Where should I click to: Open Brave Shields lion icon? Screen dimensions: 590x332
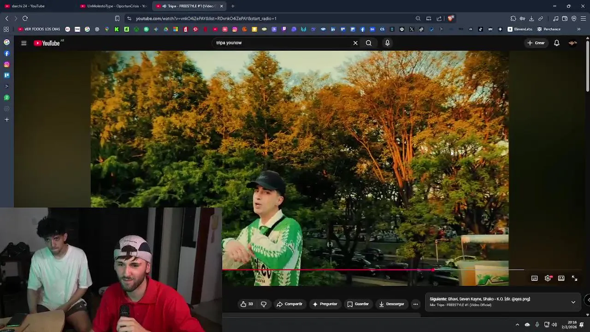tap(450, 18)
